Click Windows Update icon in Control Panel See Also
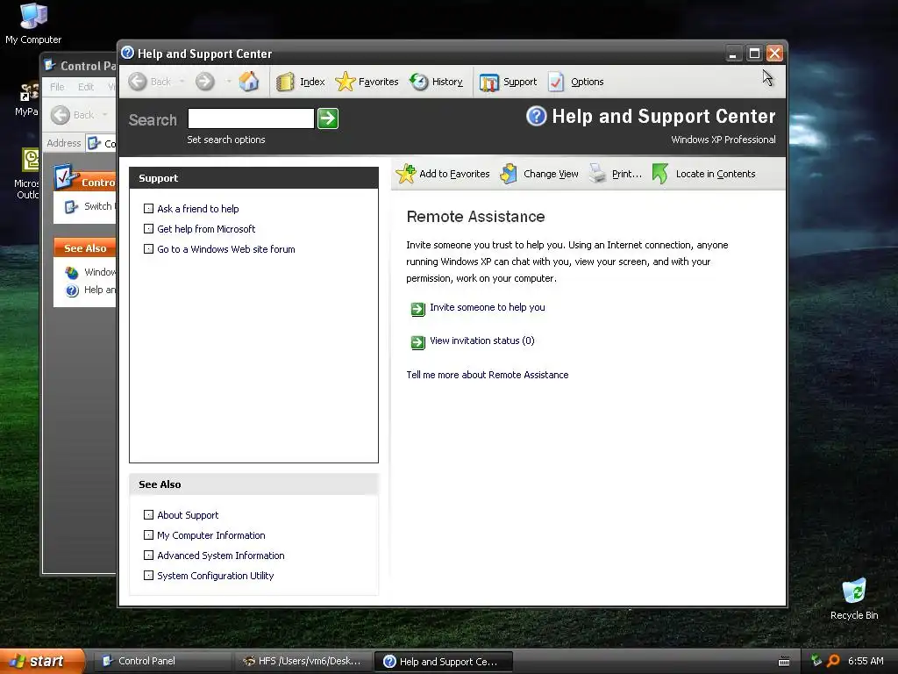The height and width of the screenshot is (674, 898). pos(72,272)
